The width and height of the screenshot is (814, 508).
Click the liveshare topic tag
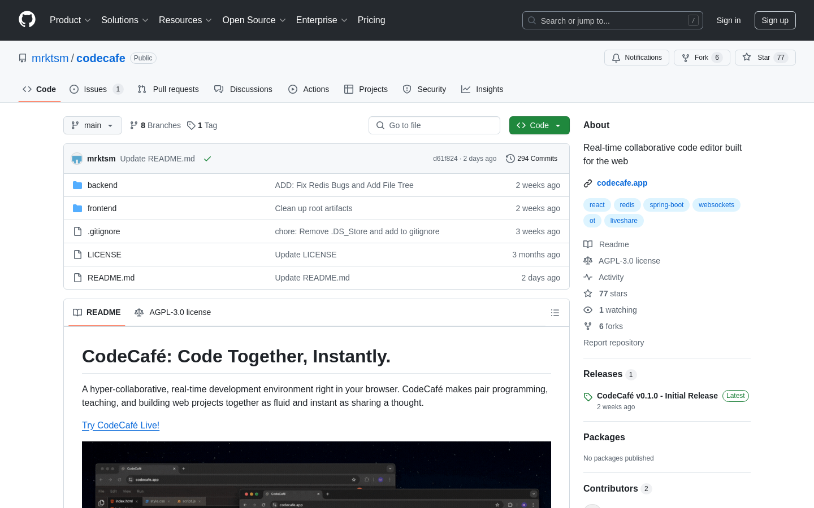624,221
